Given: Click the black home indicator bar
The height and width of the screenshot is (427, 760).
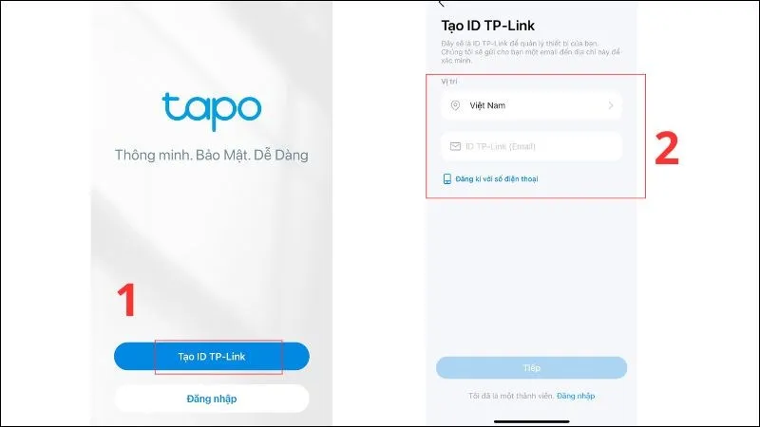Looking at the screenshot, I should click(531, 421).
